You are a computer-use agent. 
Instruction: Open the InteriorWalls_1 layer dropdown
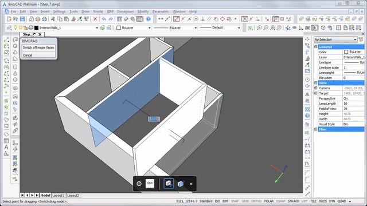click(97, 28)
